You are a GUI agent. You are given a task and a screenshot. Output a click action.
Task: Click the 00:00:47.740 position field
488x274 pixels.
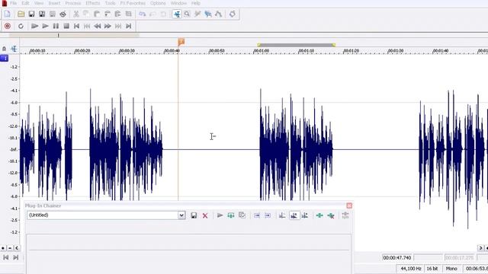pos(396,257)
